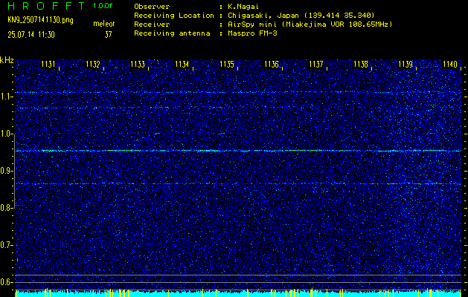
Task: Click the faint signal line just above 1.1 kHz
Action: (238, 92)
